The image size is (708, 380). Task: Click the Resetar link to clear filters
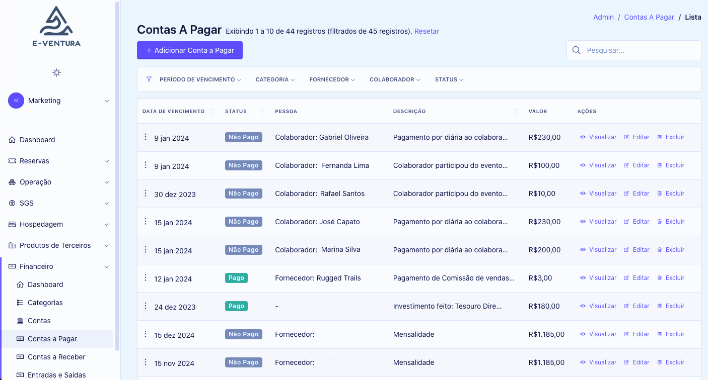coord(427,31)
